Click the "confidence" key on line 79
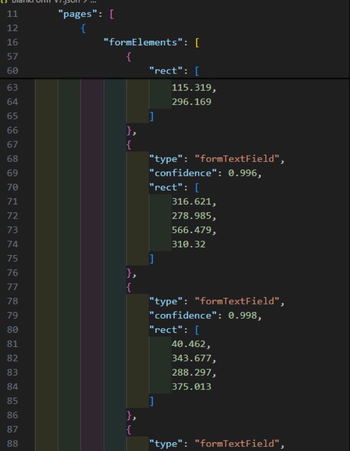 [x=182, y=315]
